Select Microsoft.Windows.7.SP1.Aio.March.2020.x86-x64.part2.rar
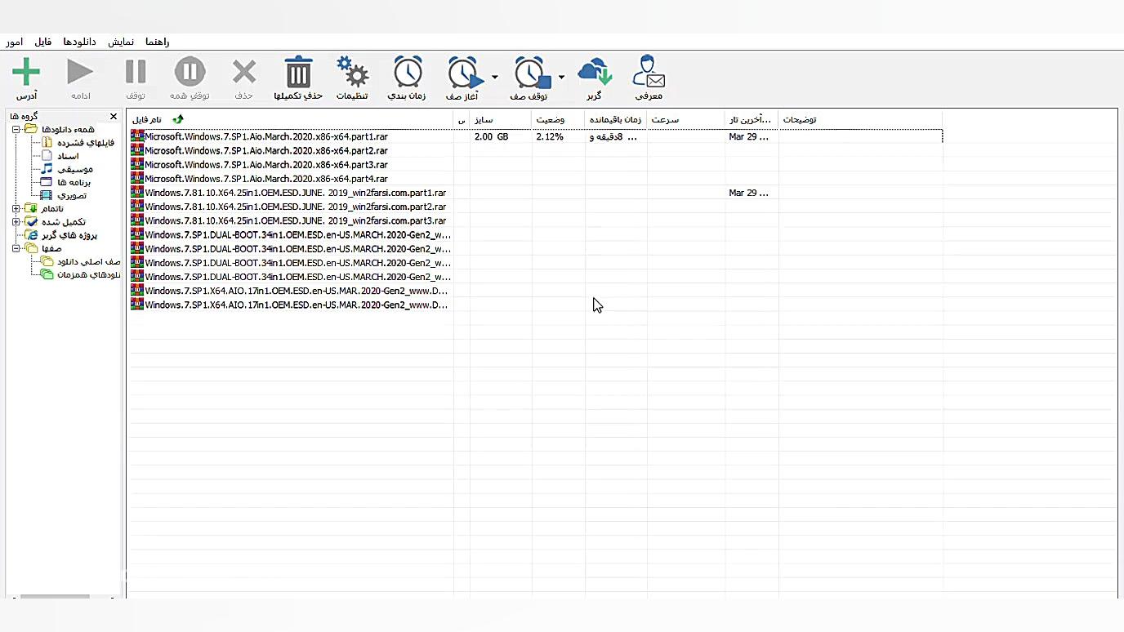The image size is (1124, 632). point(265,151)
